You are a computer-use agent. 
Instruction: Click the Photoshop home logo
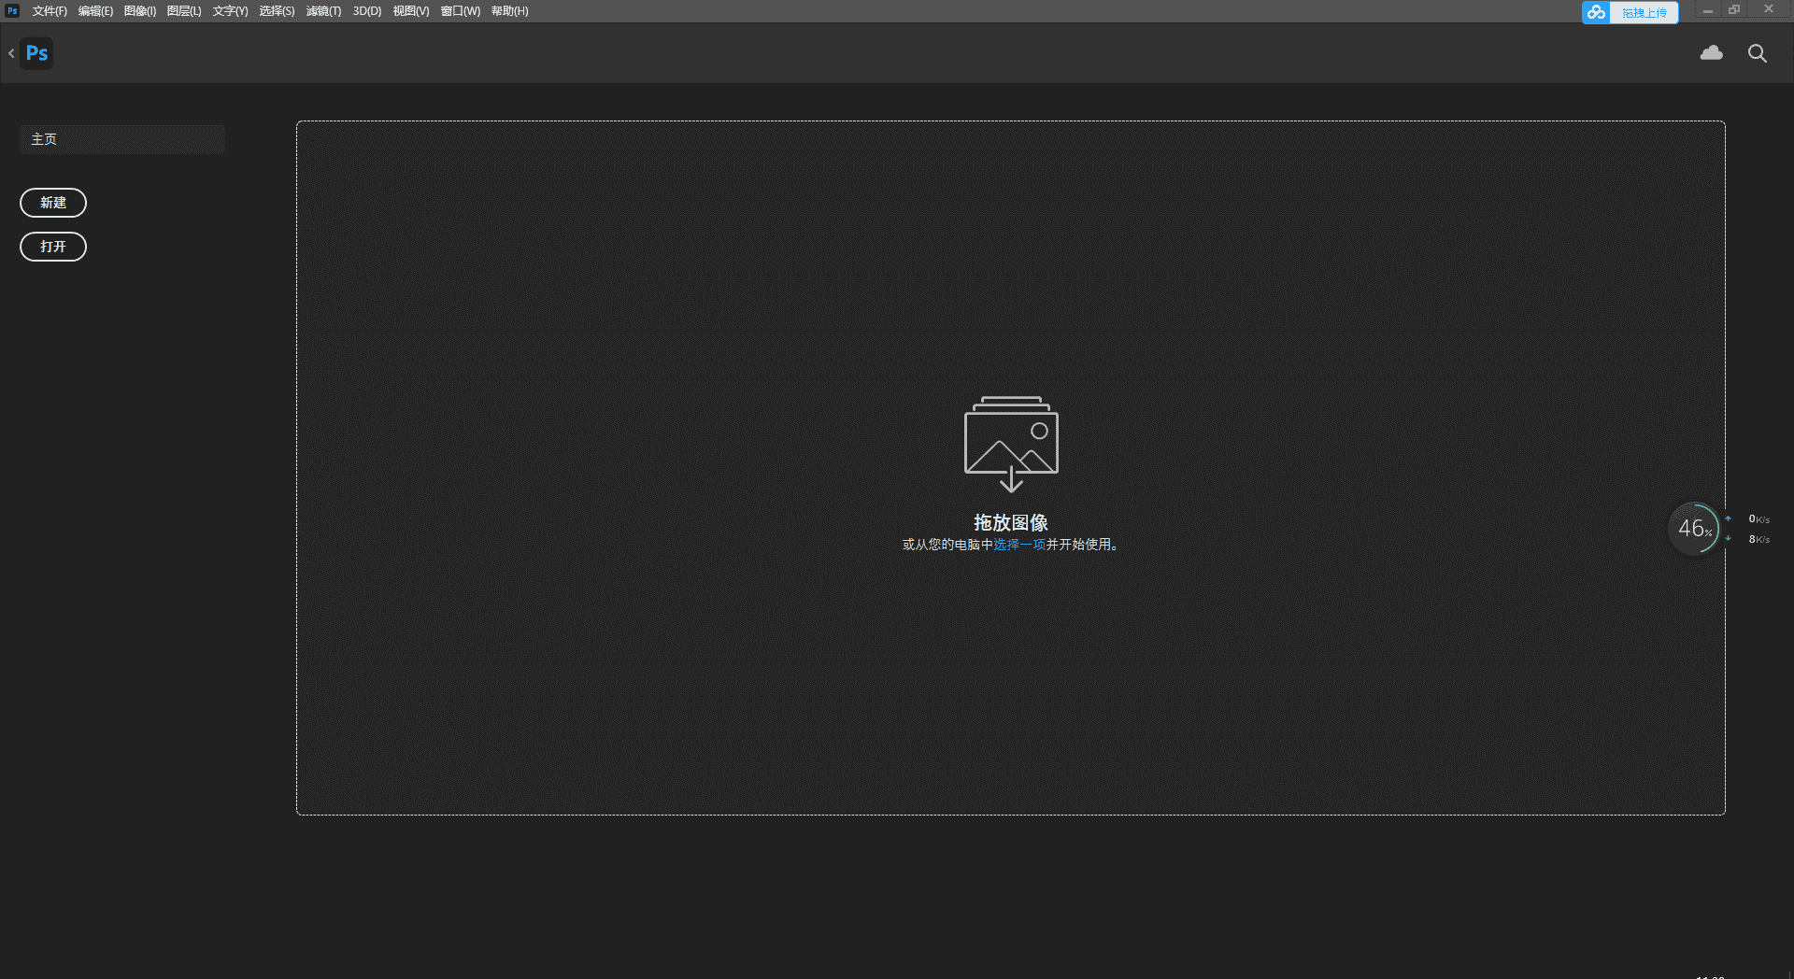[x=36, y=53]
